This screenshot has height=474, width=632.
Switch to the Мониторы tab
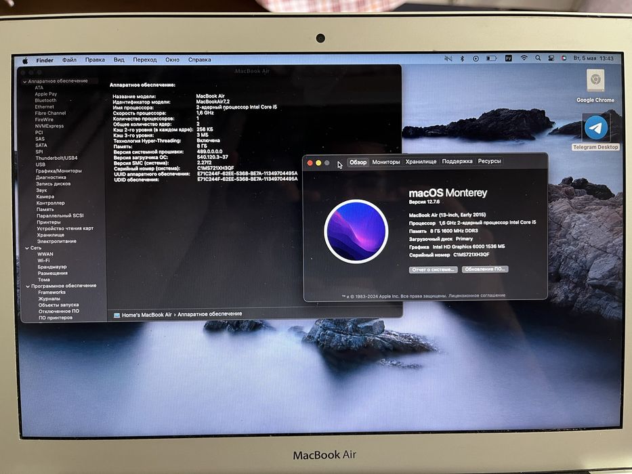click(385, 162)
